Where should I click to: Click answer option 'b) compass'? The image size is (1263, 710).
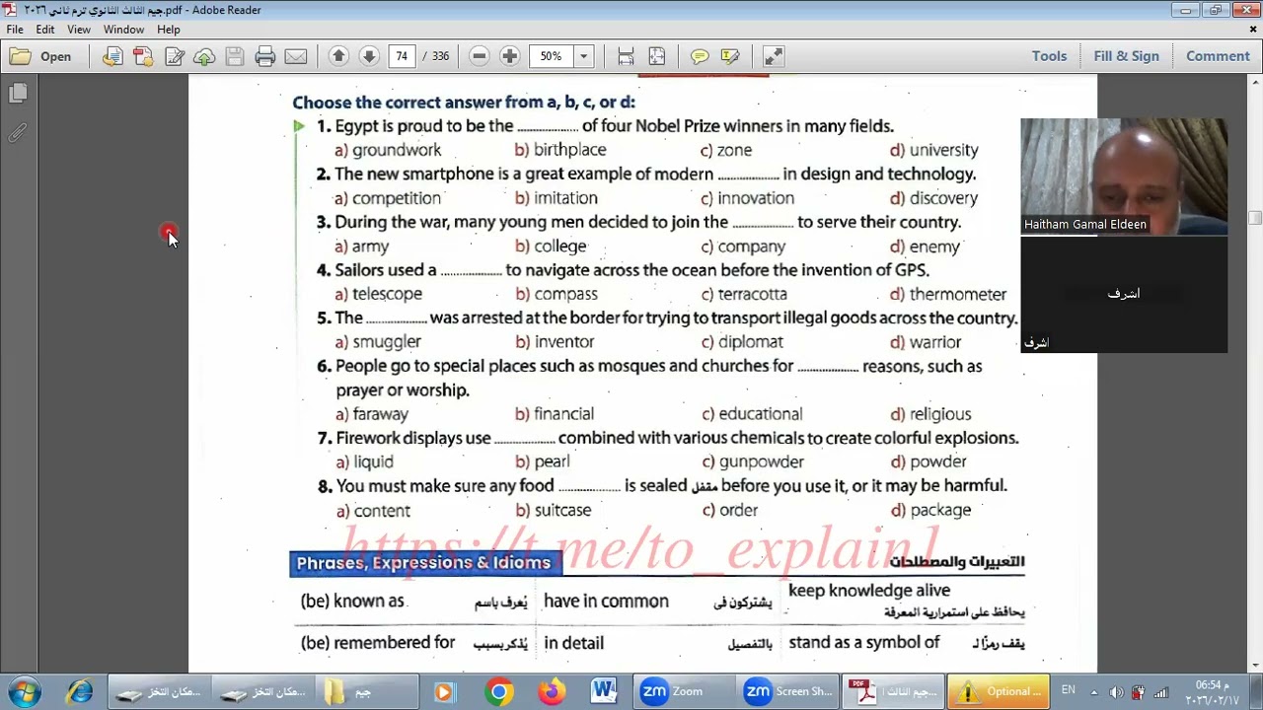pyautogui.click(x=557, y=294)
